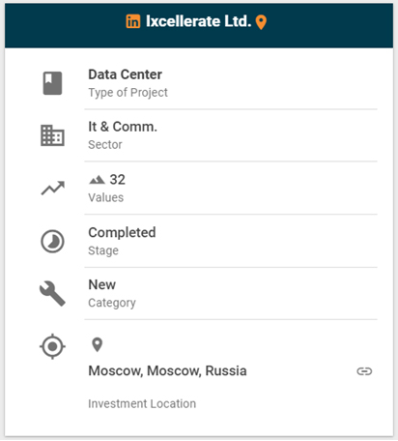This screenshot has height=441, width=398.
Task: Select the Data Center project type text
Action: pos(126,74)
